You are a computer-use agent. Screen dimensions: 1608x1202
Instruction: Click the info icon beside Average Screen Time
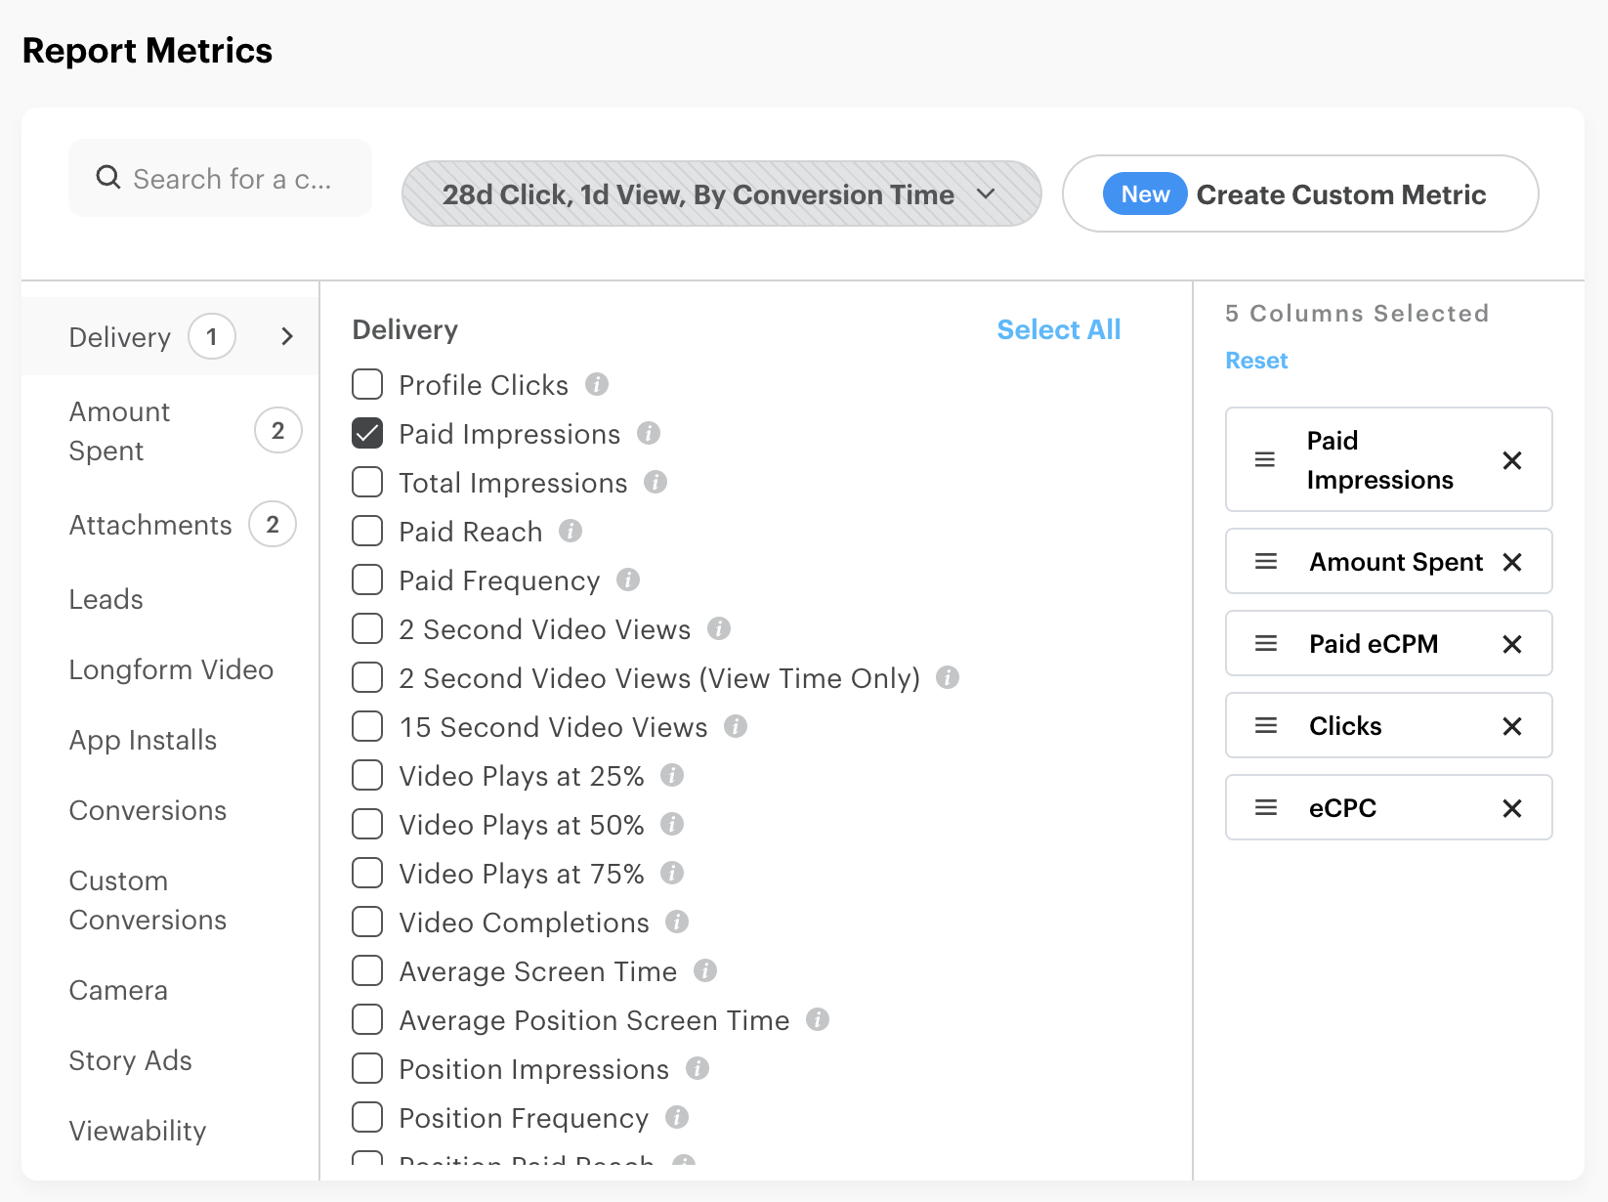[705, 970]
